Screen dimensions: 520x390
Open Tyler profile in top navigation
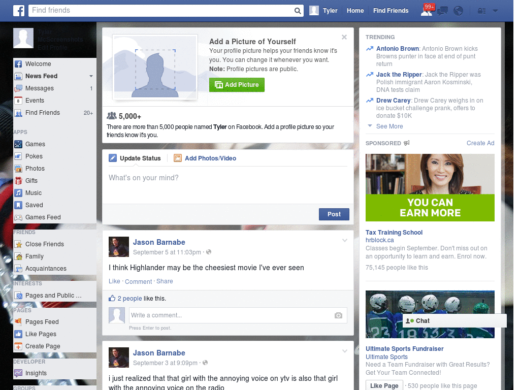coord(323,11)
